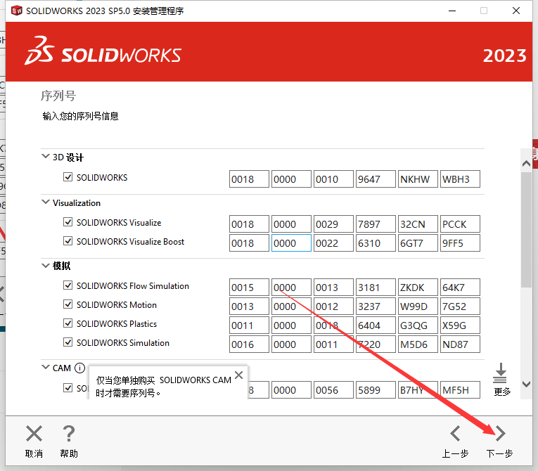Screen dimensions: 538x471
Task: Click first serial field of SOLIDWORKS Motion
Action: (249, 307)
